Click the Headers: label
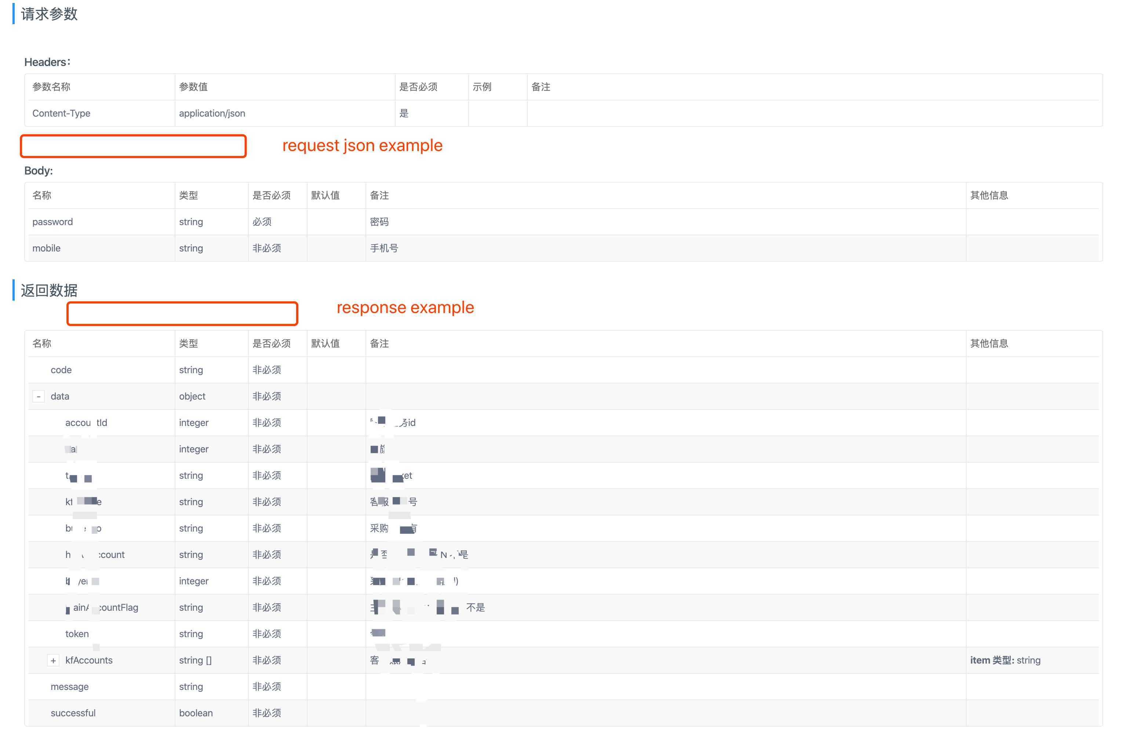The image size is (1131, 731). tap(47, 62)
